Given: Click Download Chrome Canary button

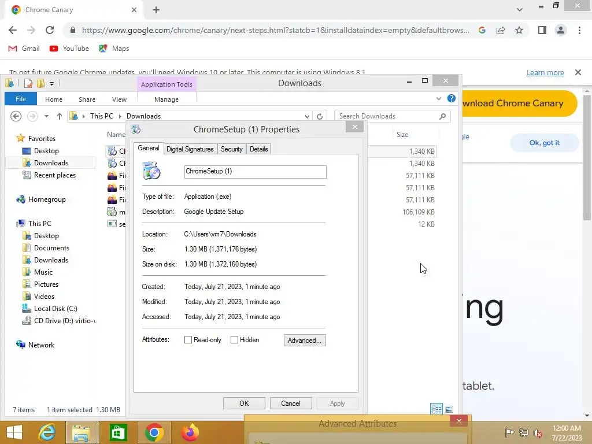Looking at the screenshot, I should tap(519, 103).
